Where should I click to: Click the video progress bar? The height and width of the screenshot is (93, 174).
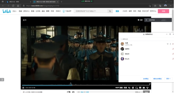pyautogui.click(x=86, y=85)
